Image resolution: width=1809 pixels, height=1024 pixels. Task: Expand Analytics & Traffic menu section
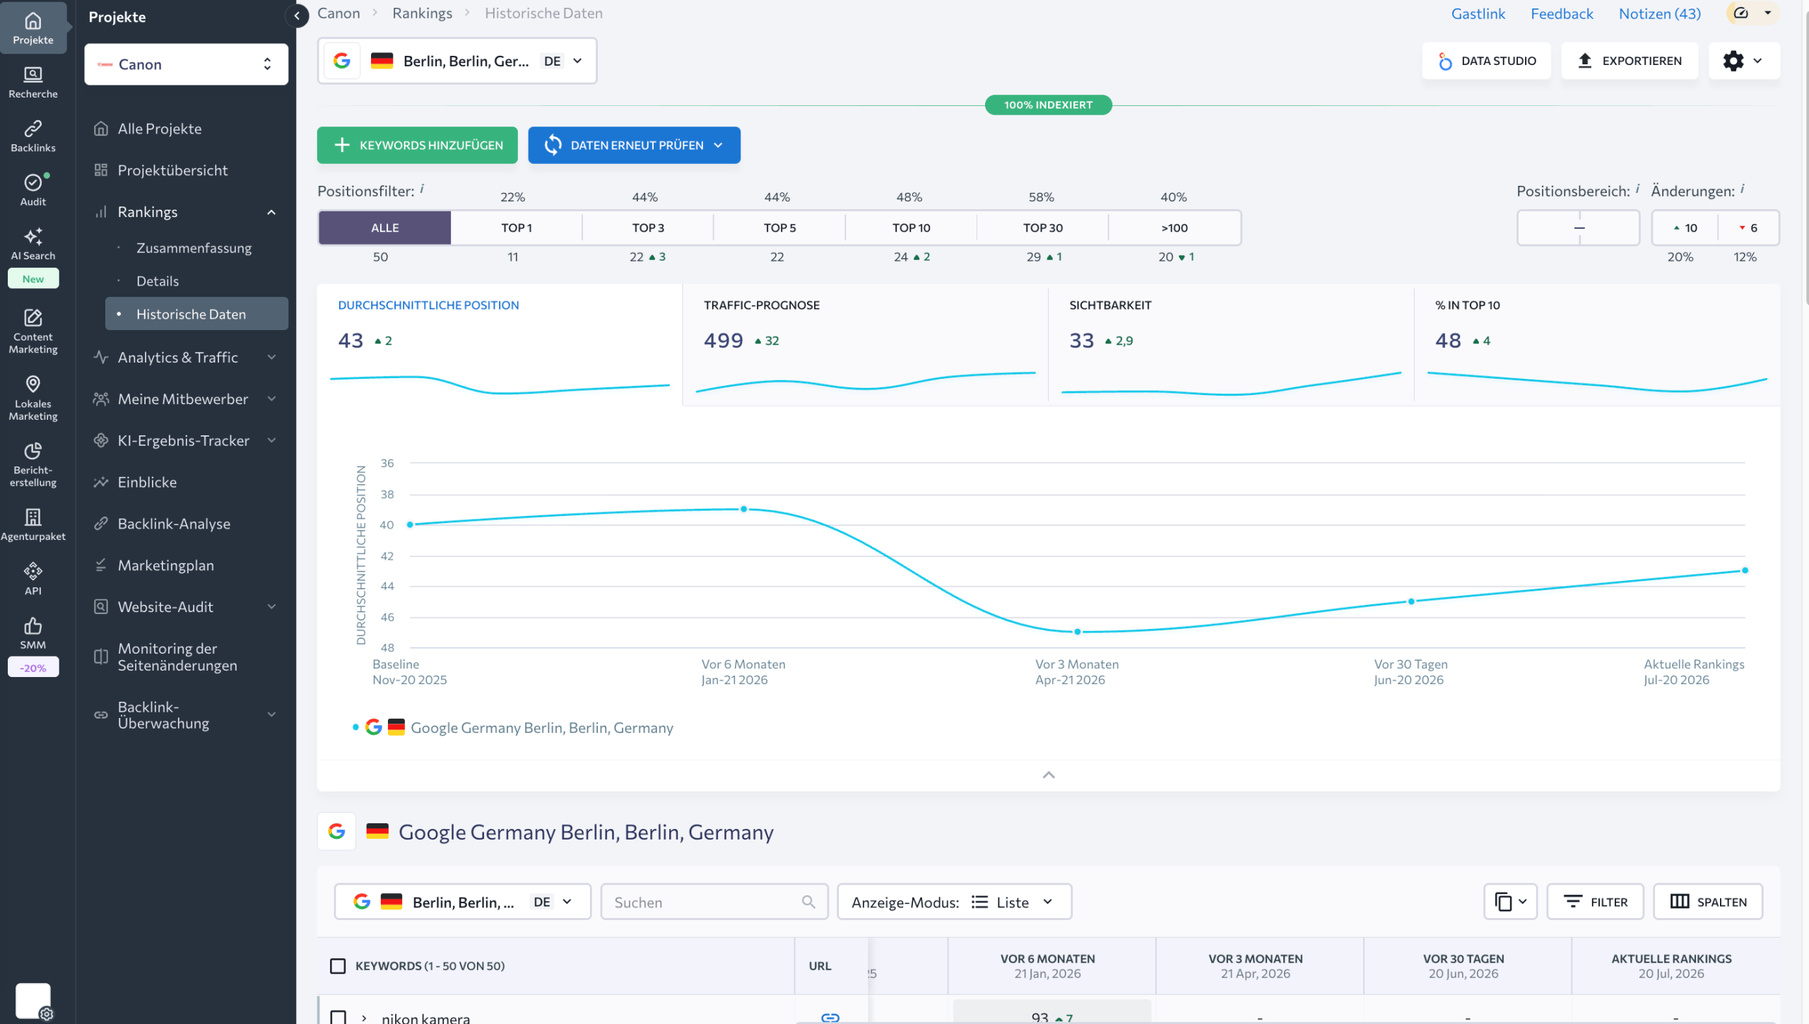[x=185, y=357]
